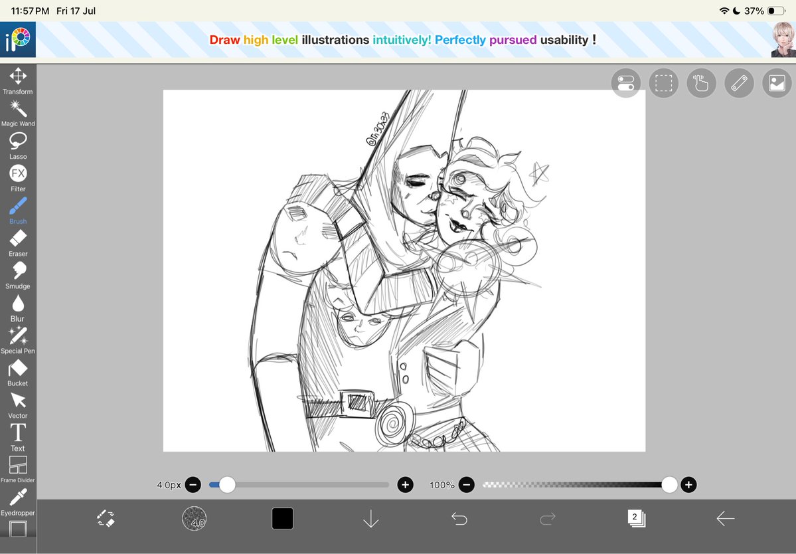
Task: Tap the ad character thumbnail
Action: click(783, 40)
